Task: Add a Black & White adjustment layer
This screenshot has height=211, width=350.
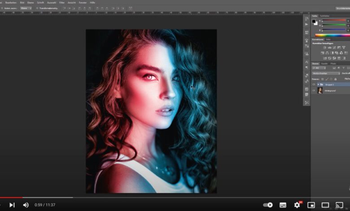Action: click(x=332, y=53)
